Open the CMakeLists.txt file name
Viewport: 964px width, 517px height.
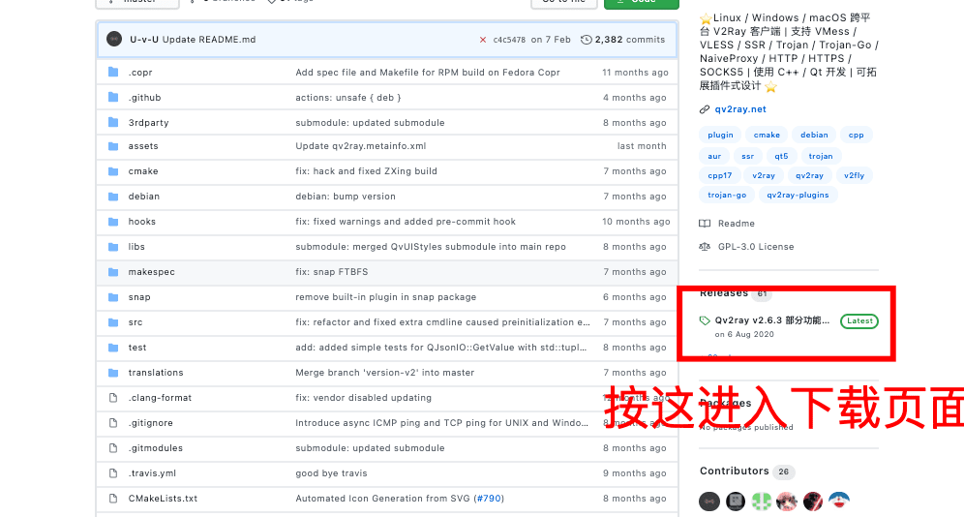(x=163, y=499)
